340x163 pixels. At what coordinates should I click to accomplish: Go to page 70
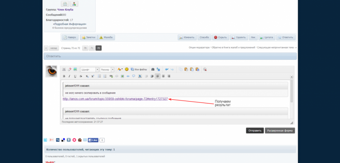point(85,48)
